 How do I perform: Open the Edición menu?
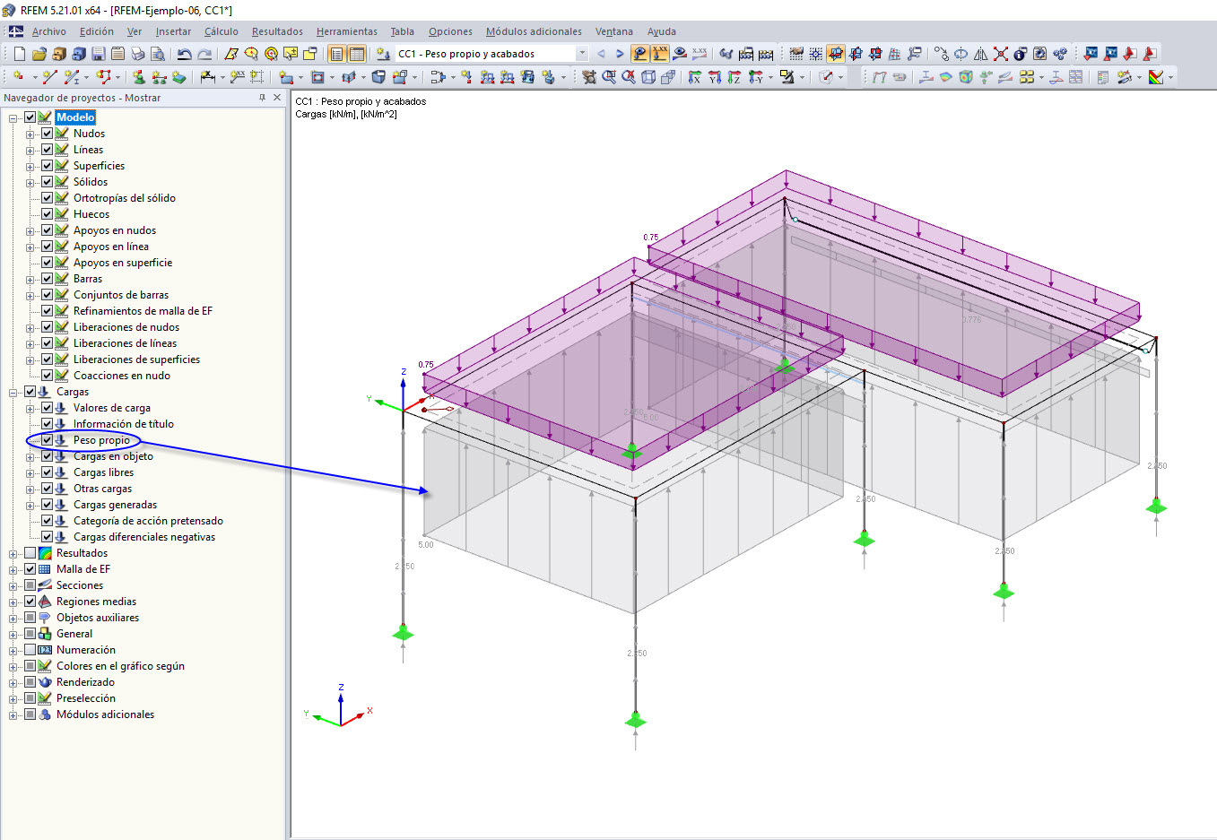tap(97, 31)
